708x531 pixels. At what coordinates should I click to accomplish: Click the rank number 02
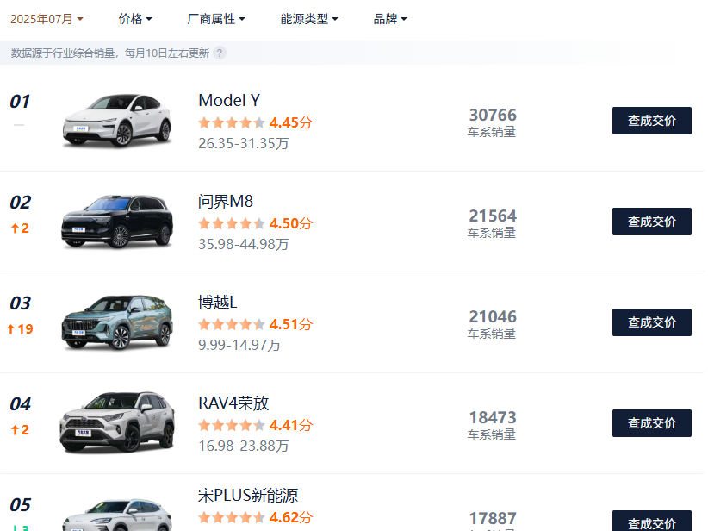21,202
